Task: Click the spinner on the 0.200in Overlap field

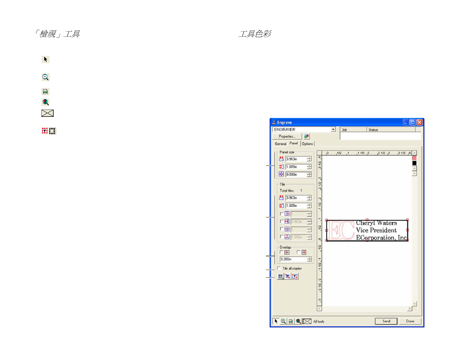Action: 309,259
